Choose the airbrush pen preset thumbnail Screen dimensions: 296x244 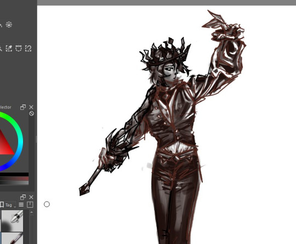[13, 220]
